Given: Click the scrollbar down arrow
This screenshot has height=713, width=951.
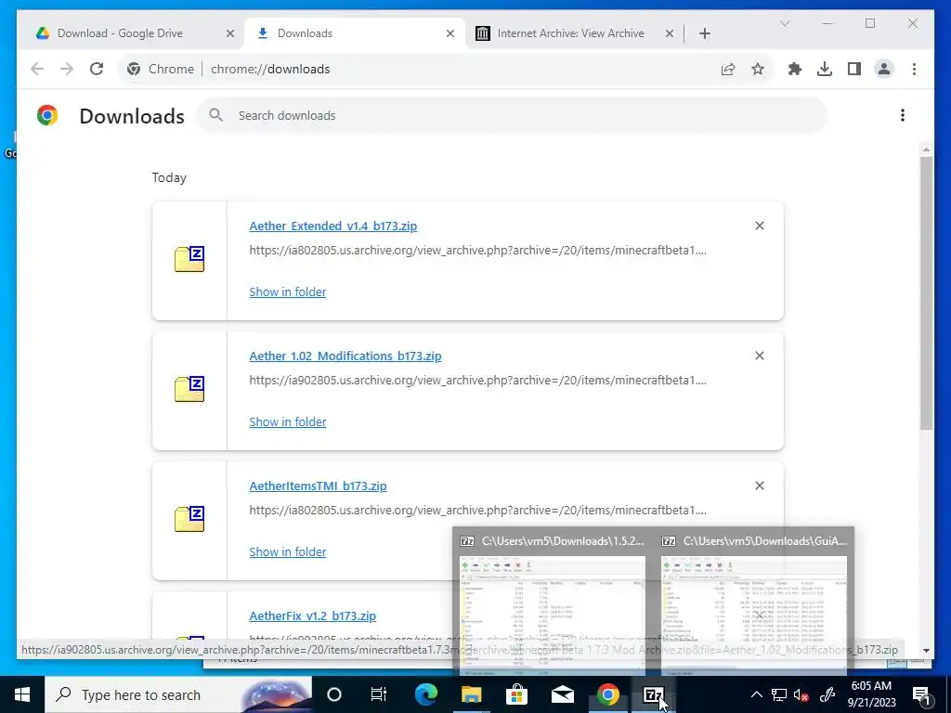Looking at the screenshot, I should click(926, 651).
